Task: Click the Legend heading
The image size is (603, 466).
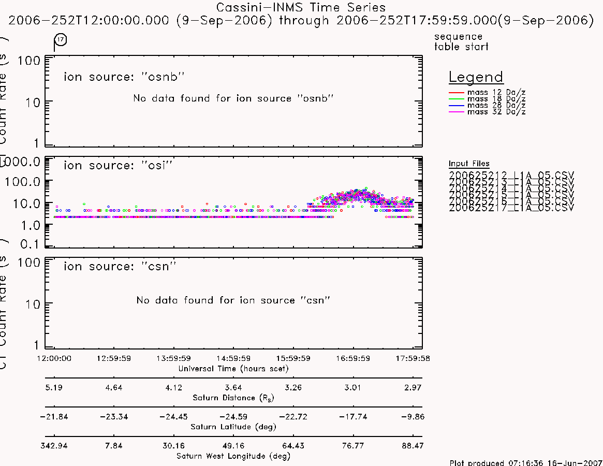Action: pos(476,77)
